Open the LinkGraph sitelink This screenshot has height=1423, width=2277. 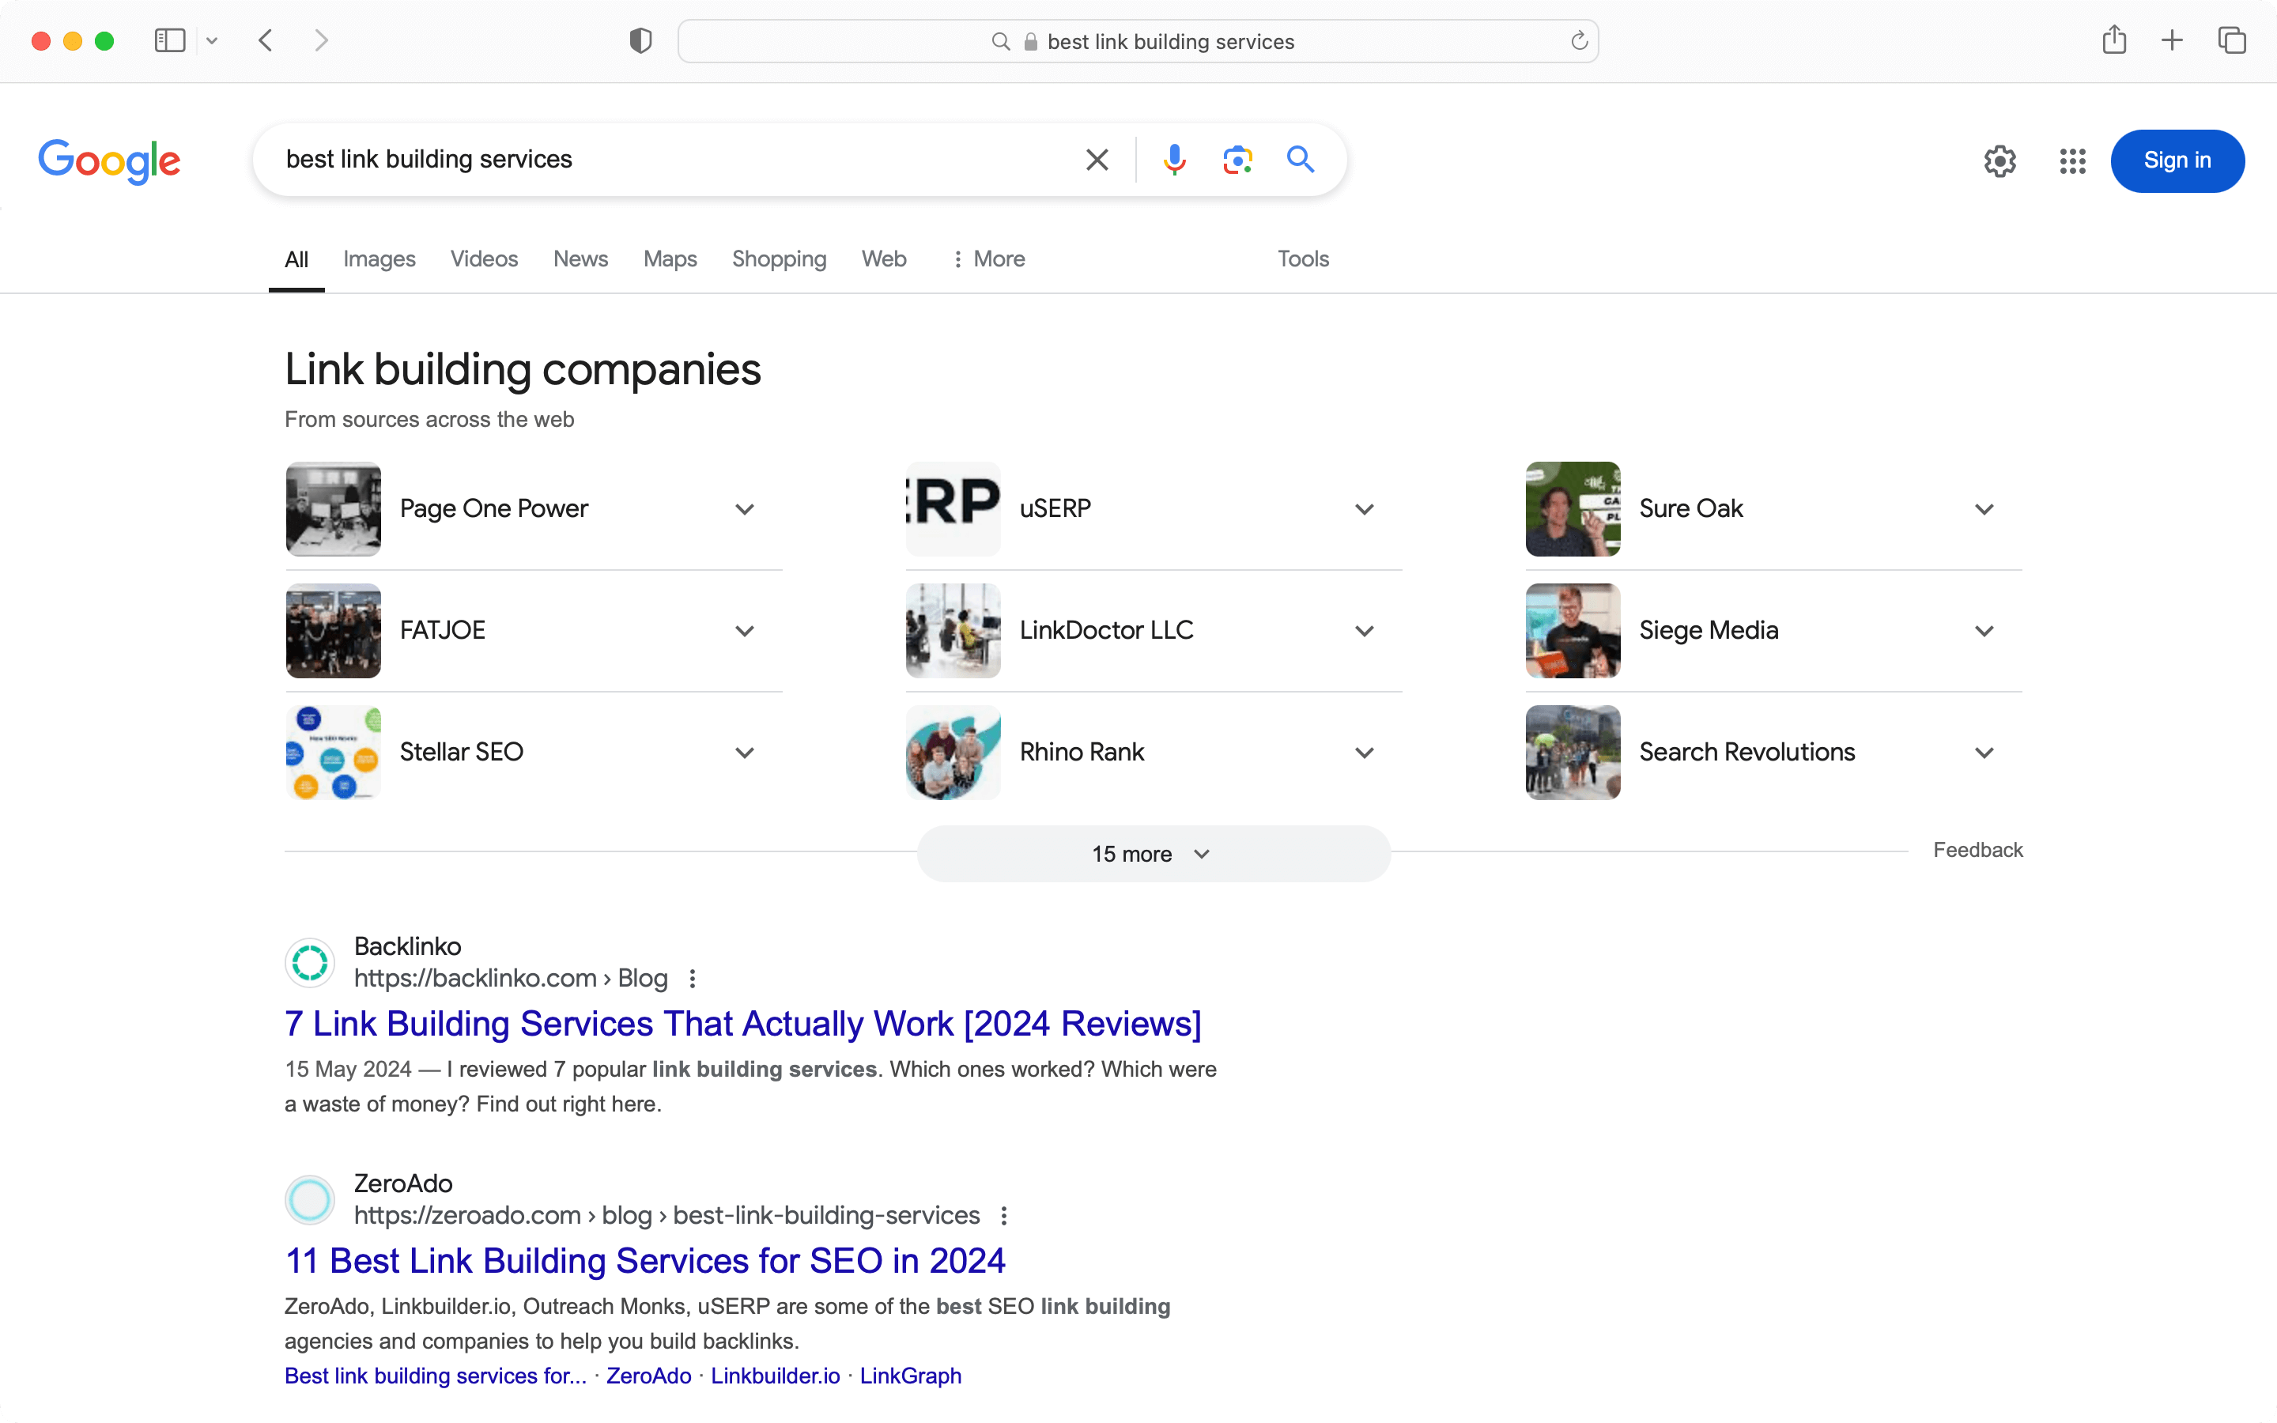tap(911, 1376)
